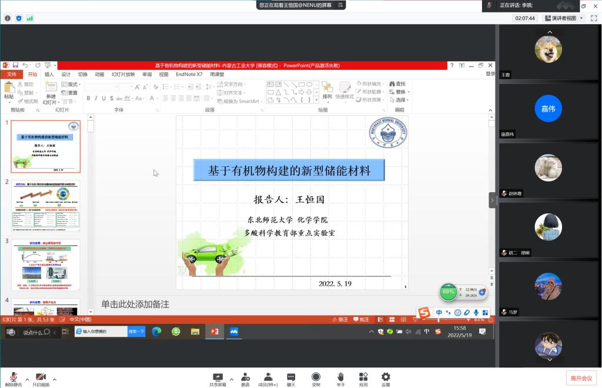The height and width of the screenshot is (388, 602).
Task: Open the meeting Apps icon
Action: pyautogui.click(x=363, y=378)
